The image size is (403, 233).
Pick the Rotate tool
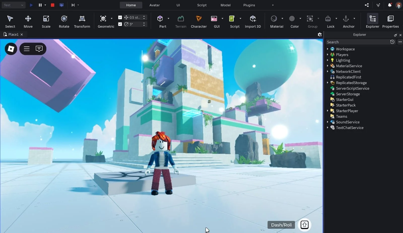click(x=64, y=22)
